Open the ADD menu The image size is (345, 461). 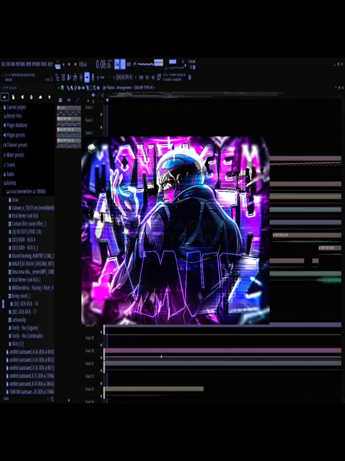(13, 64)
